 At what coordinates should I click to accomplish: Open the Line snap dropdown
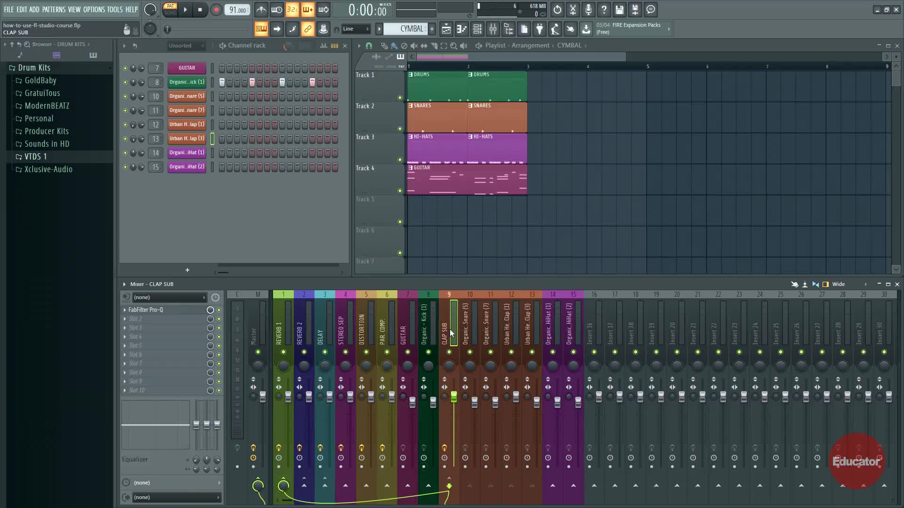(x=355, y=29)
